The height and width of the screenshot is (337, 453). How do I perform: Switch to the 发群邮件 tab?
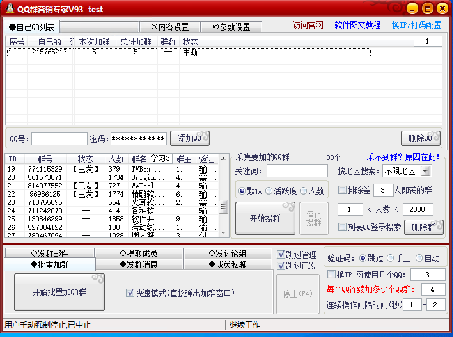pos(50,253)
